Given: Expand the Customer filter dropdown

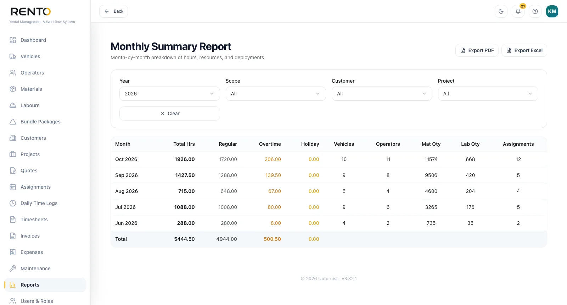Looking at the screenshot, I should [382, 94].
